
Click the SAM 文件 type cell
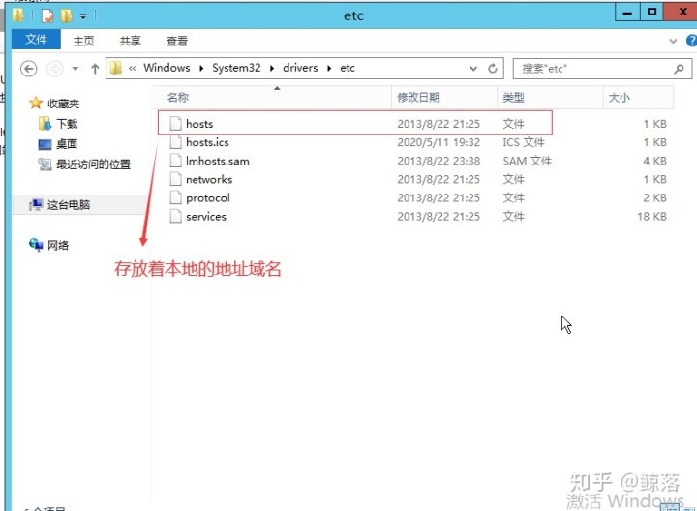(528, 161)
